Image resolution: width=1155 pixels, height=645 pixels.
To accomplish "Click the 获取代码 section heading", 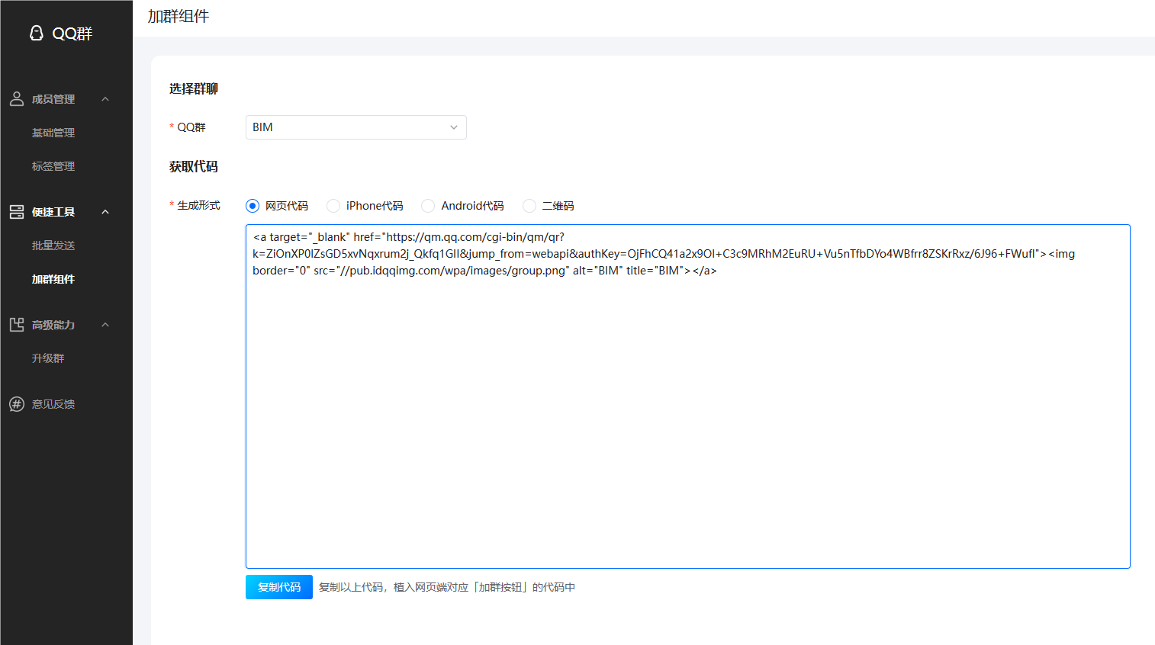I will click(x=194, y=166).
